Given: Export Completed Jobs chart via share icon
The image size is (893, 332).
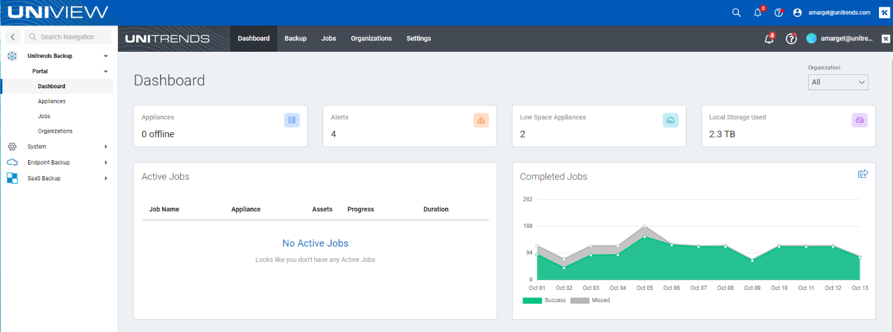Looking at the screenshot, I should click(863, 174).
